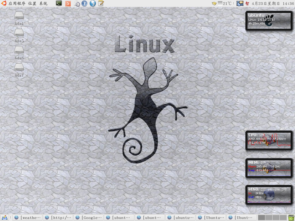Click the CPU monitor desklet
Viewport: 295px width, 221px height.
[269, 140]
